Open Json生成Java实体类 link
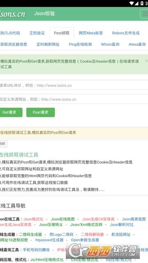 (16, 225)
